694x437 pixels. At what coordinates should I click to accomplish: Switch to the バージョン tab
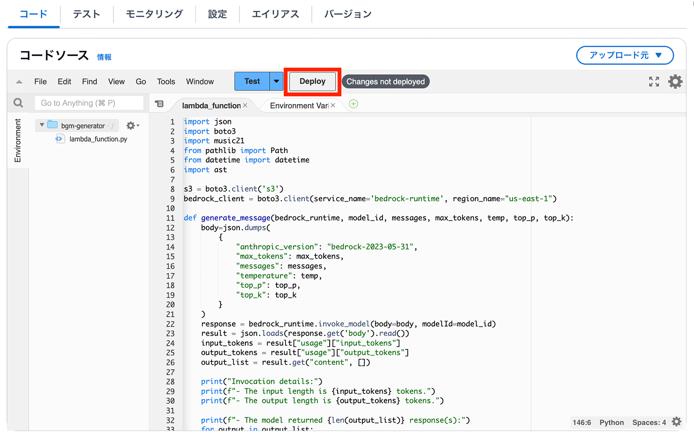click(x=348, y=14)
